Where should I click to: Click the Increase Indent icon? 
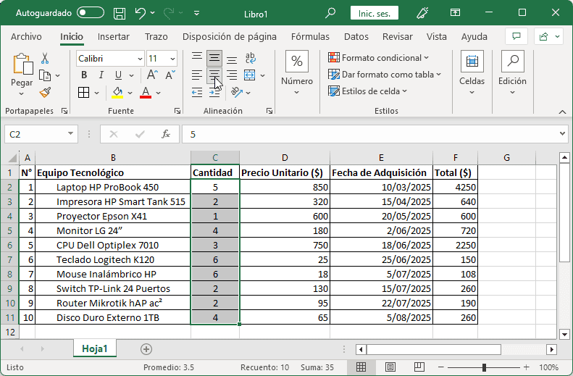tap(214, 92)
